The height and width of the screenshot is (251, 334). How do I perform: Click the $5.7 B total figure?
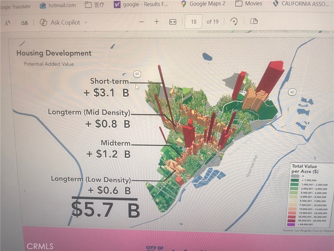[x=106, y=210]
